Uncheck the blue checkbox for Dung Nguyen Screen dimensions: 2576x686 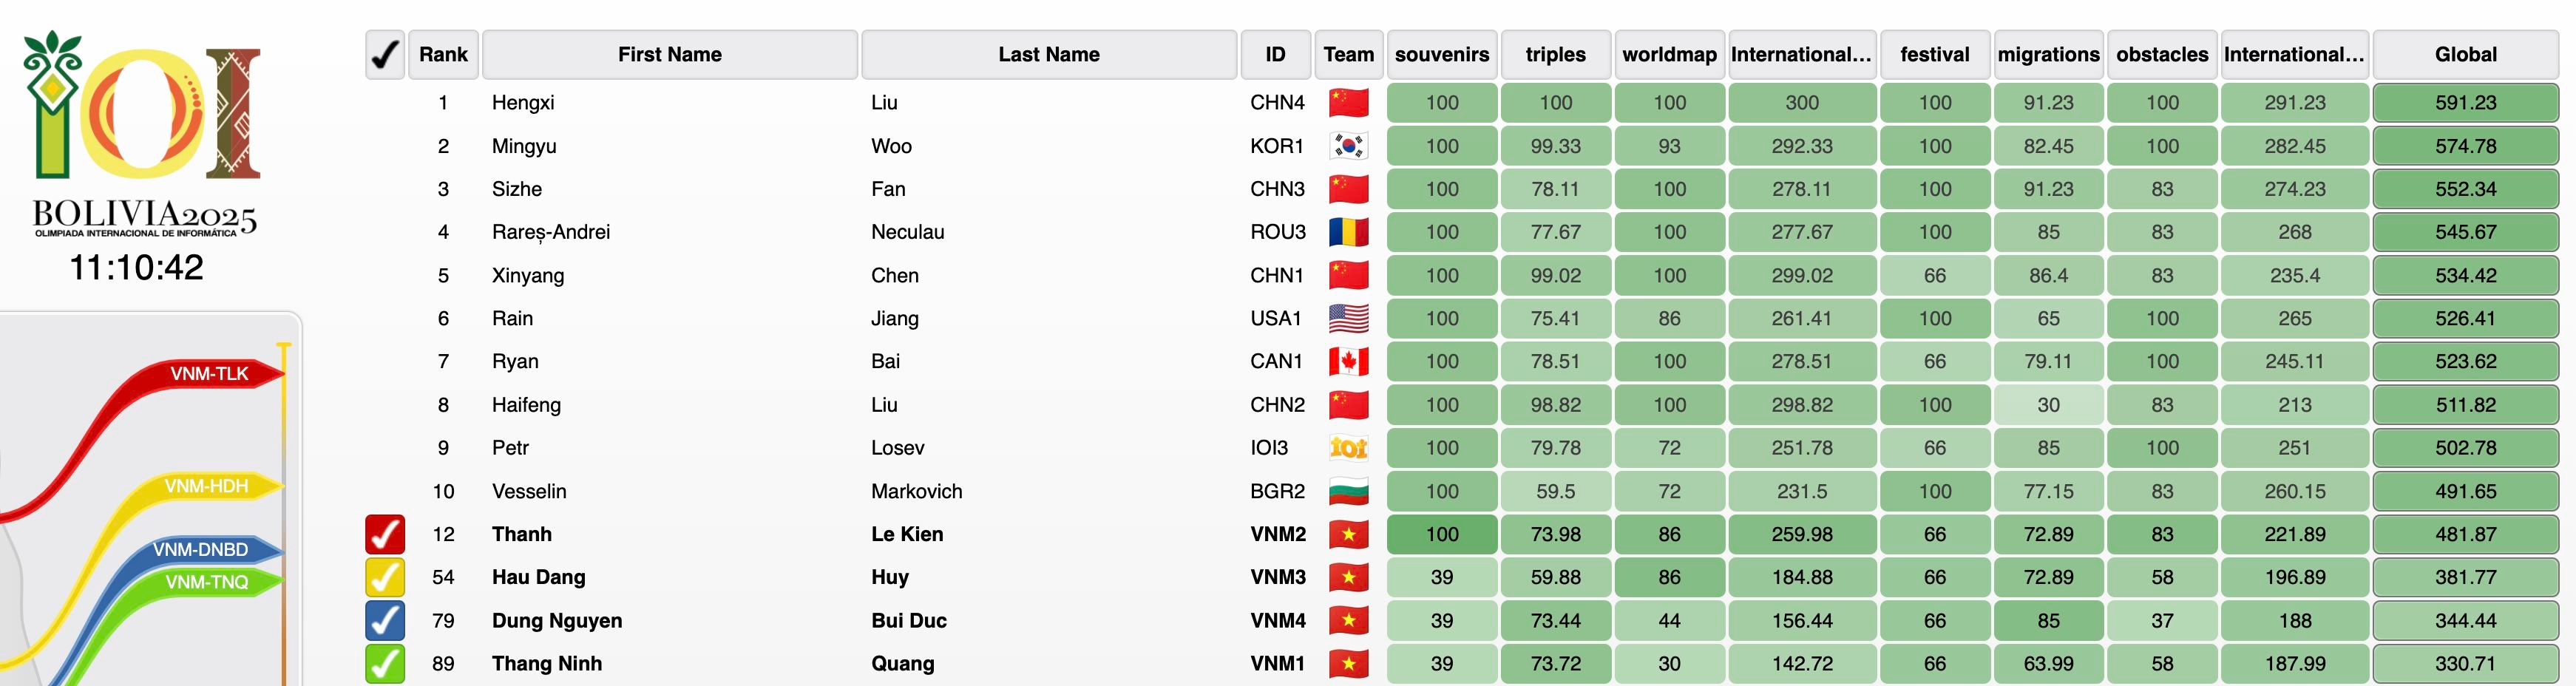tap(385, 620)
